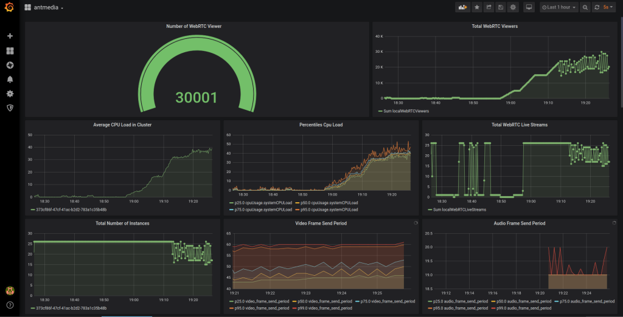623x317 pixels.
Task: Click the Add panel toolbar icon
Action: pyautogui.click(x=462, y=7)
